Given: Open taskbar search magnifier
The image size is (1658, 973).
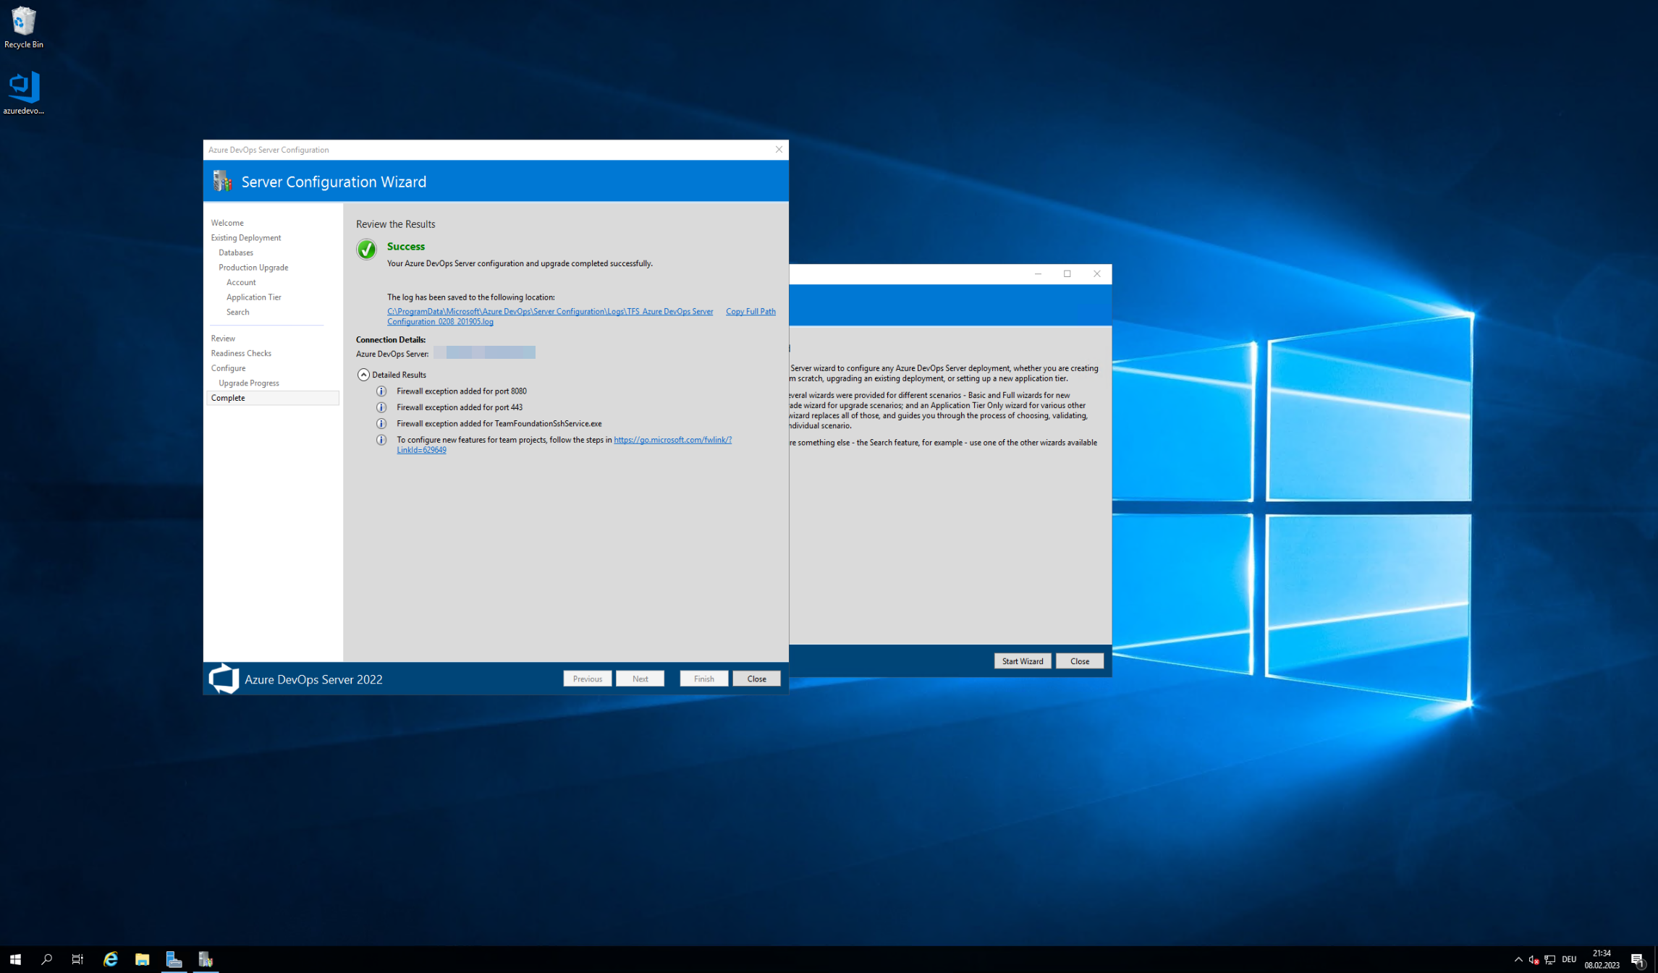Looking at the screenshot, I should (47, 959).
